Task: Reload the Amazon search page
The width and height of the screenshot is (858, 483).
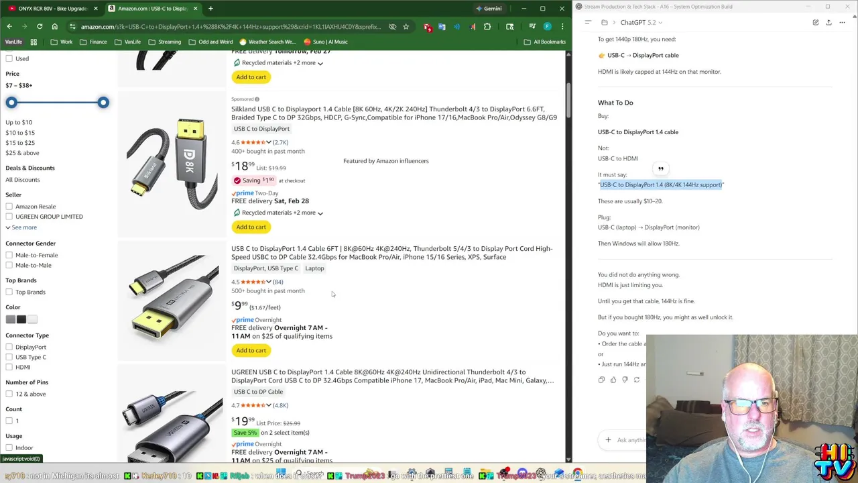Action: tap(40, 26)
